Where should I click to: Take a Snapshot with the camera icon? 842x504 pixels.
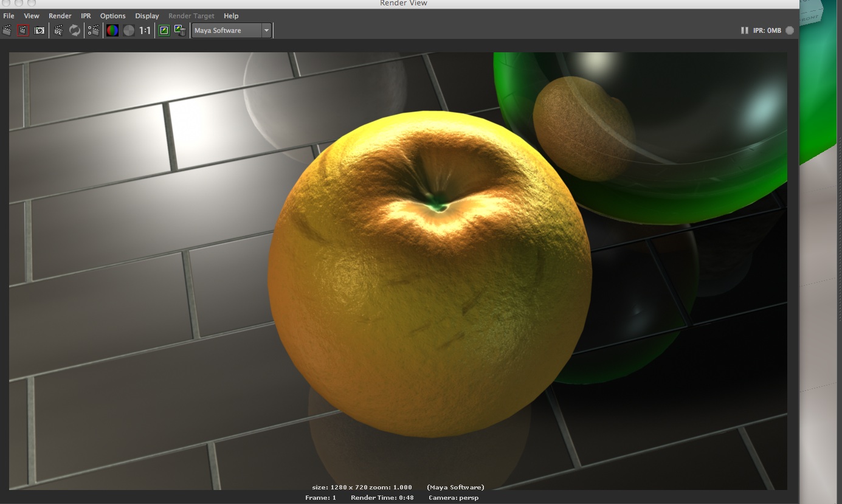point(40,30)
